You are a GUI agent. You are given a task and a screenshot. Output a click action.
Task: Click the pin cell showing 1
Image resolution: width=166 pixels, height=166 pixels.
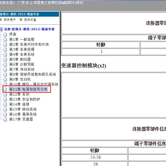[101, 52]
